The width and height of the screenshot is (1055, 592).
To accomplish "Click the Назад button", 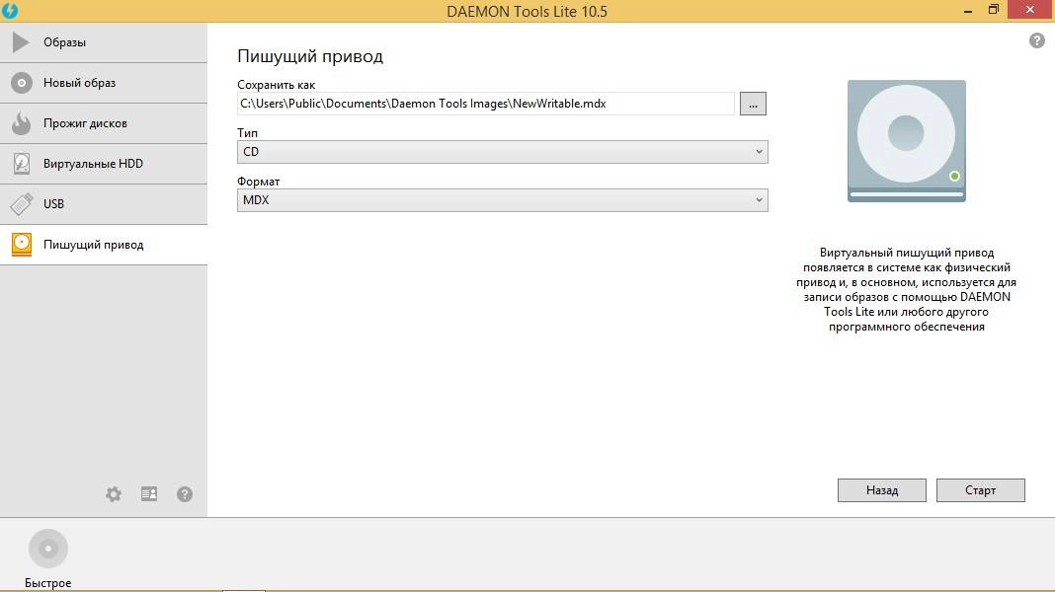I will [x=882, y=490].
